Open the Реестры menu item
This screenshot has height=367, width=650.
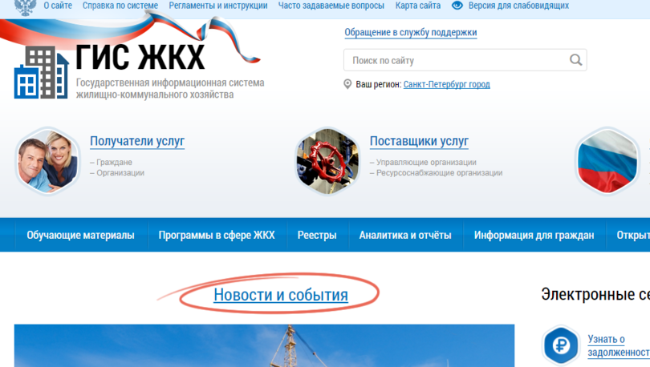coord(317,235)
